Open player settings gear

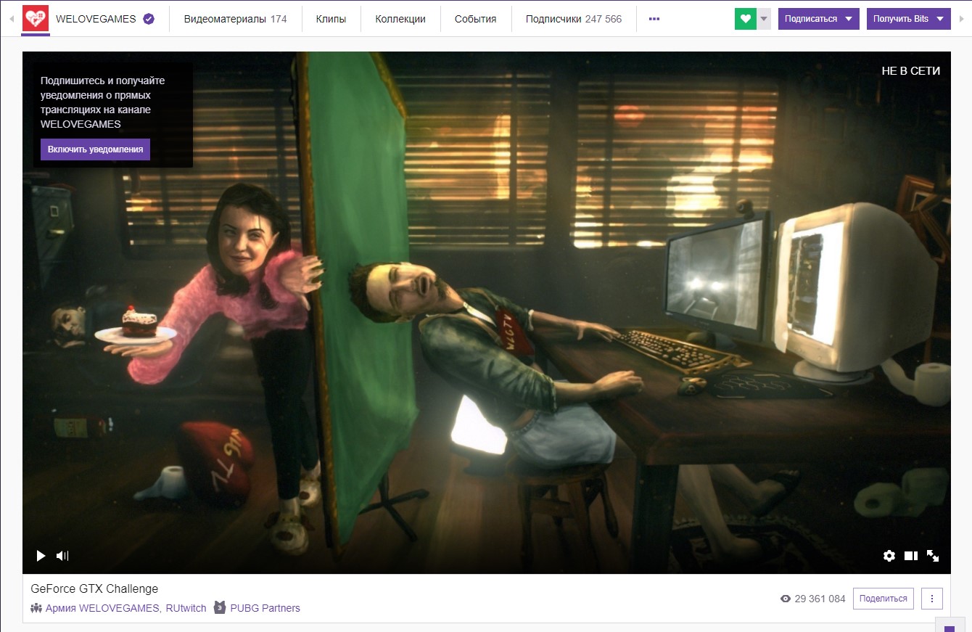889,556
